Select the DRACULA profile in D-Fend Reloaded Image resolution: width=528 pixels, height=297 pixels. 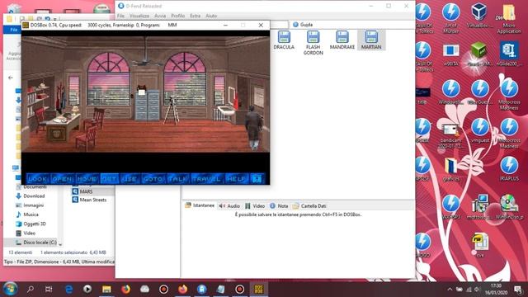click(284, 40)
